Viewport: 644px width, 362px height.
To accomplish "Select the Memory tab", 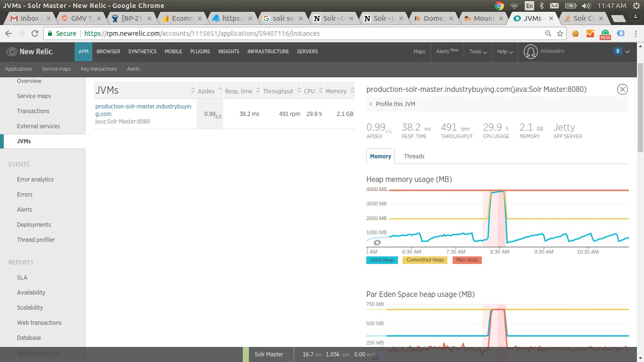I will click(380, 156).
